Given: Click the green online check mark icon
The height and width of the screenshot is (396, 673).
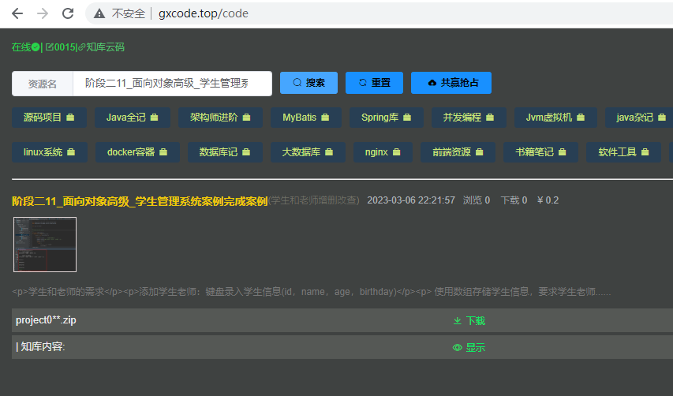Looking at the screenshot, I should [36, 47].
